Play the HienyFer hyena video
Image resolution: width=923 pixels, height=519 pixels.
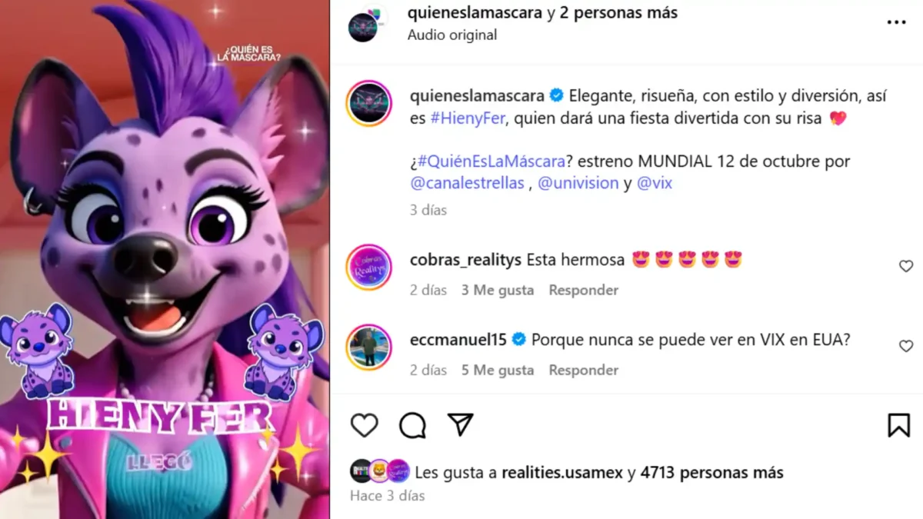(165, 259)
